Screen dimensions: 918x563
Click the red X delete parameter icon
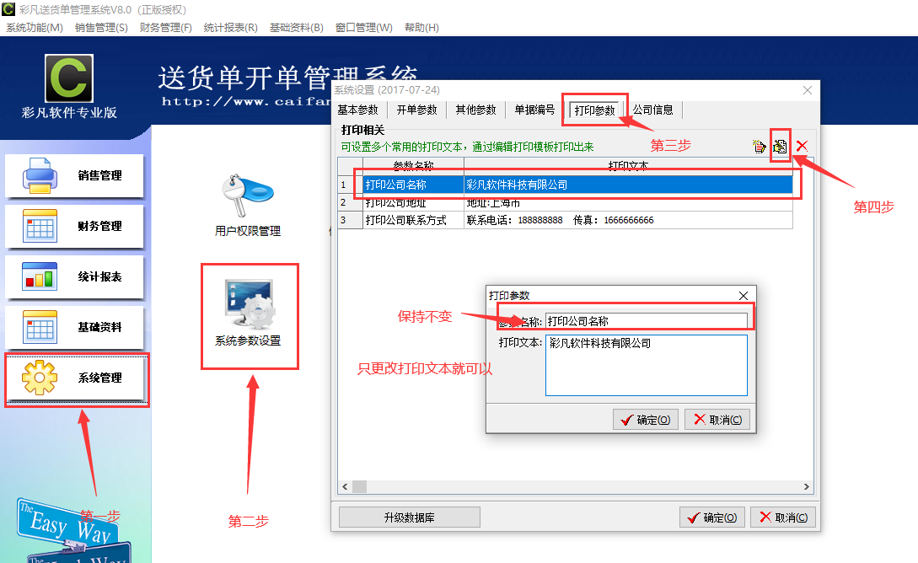802,147
